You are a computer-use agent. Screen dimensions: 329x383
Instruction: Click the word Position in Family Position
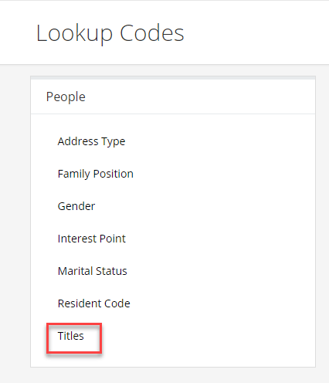click(x=114, y=174)
